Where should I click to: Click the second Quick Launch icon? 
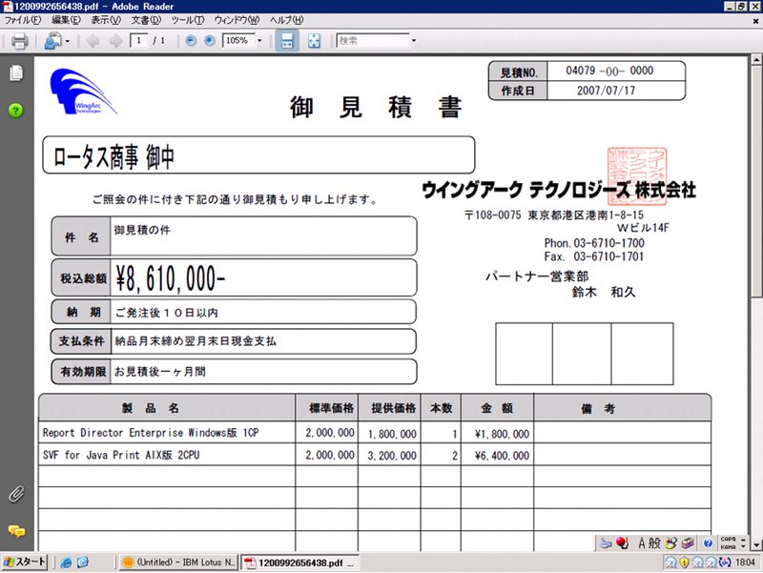[83, 563]
